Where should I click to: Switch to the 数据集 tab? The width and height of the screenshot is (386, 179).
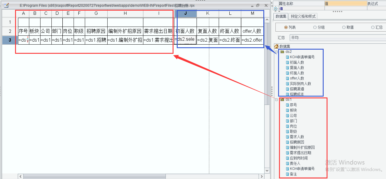[281, 17]
